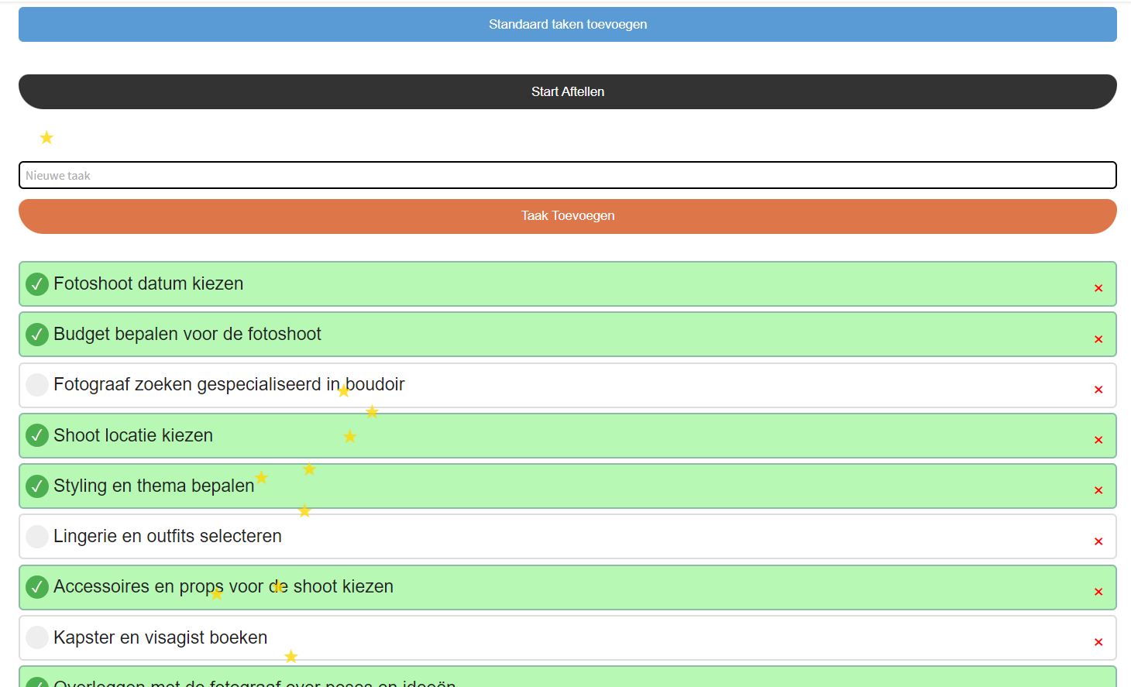Delete Budget bepalen task with red X
This screenshot has height=687, width=1131.
click(x=1098, y=339)
